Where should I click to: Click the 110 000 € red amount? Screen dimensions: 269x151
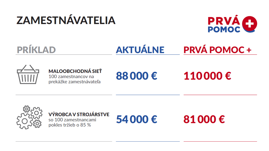pos(207,76)
